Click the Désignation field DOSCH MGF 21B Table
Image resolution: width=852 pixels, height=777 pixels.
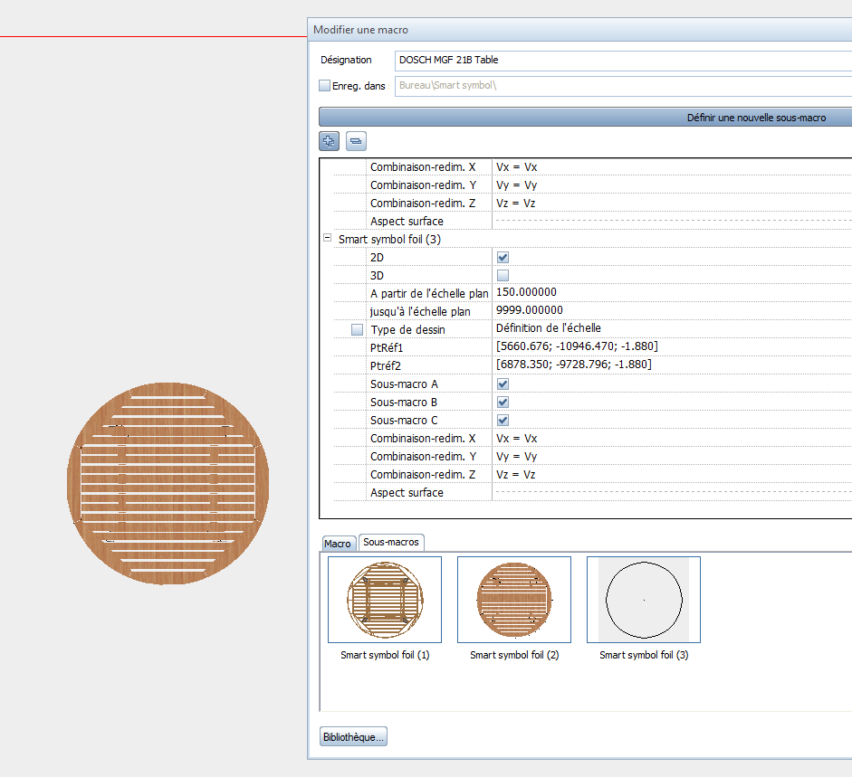point(623,61)
